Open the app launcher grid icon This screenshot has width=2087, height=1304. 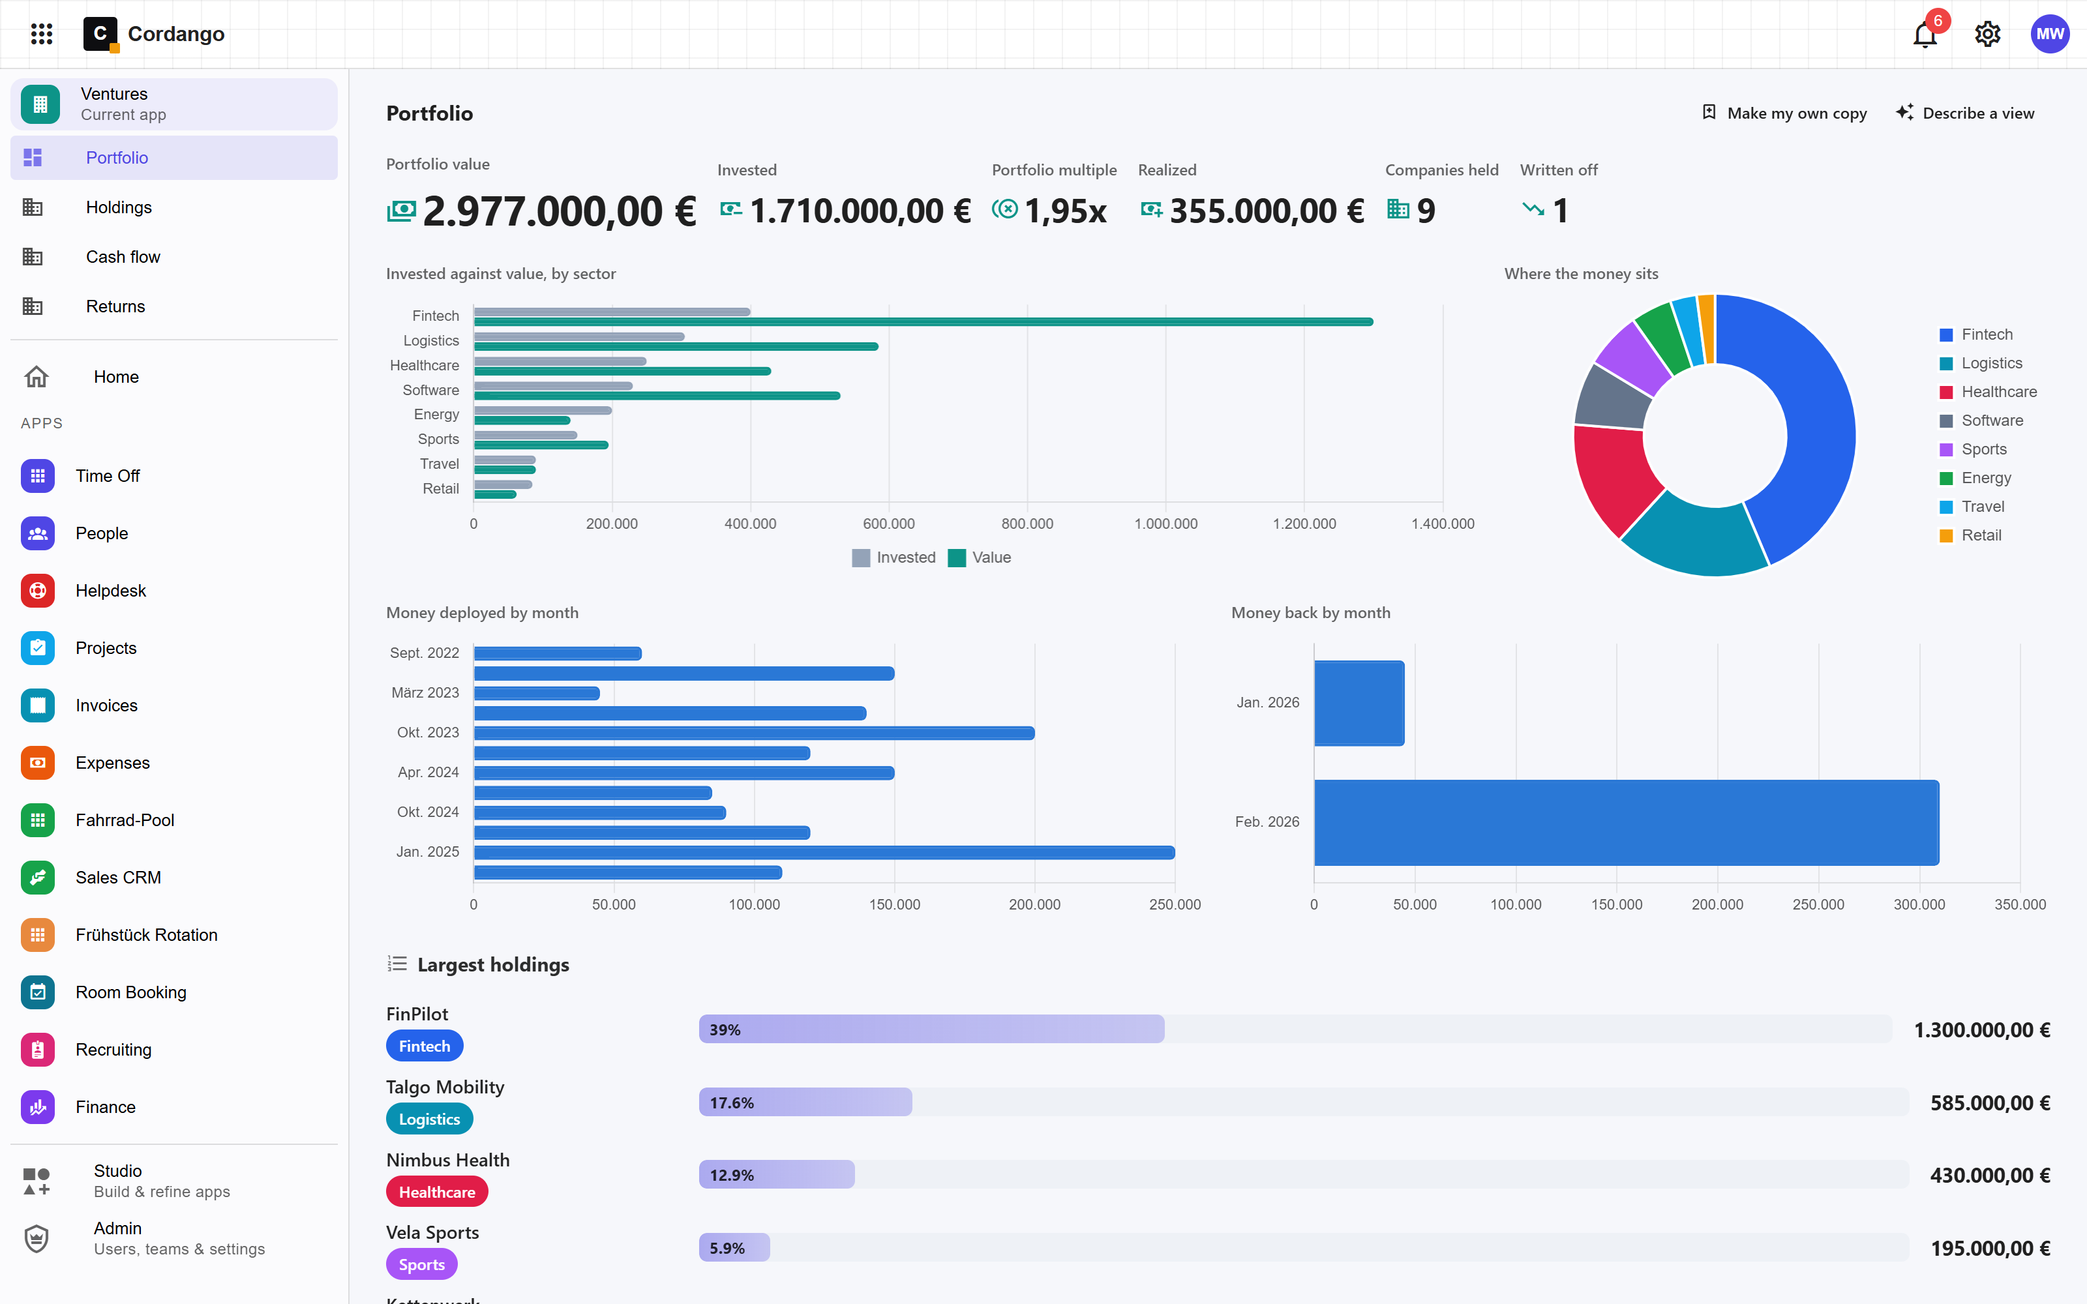(41, 34)
